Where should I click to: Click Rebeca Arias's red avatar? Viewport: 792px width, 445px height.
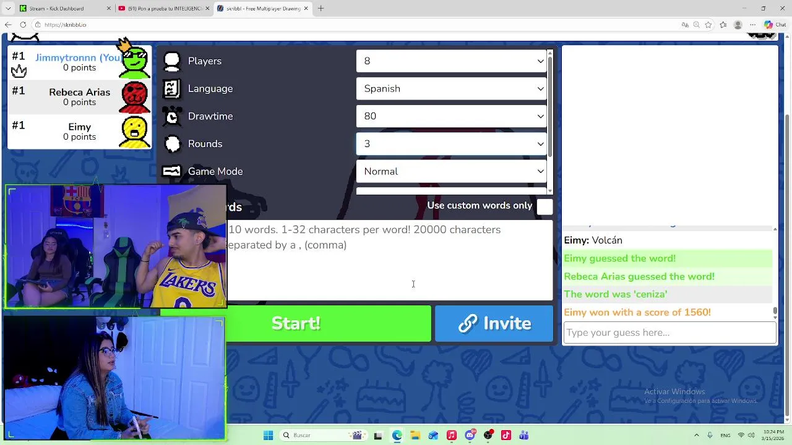pyautogui.click(x=134, y=96)
